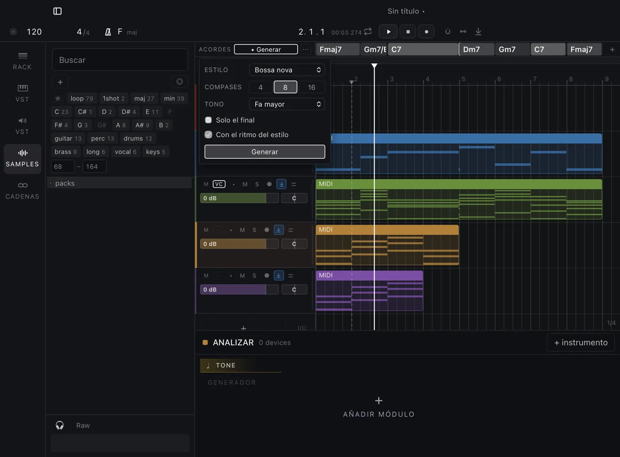Expand the packs folder row
This screenshot has width=620, height=457.
(120, 183)
